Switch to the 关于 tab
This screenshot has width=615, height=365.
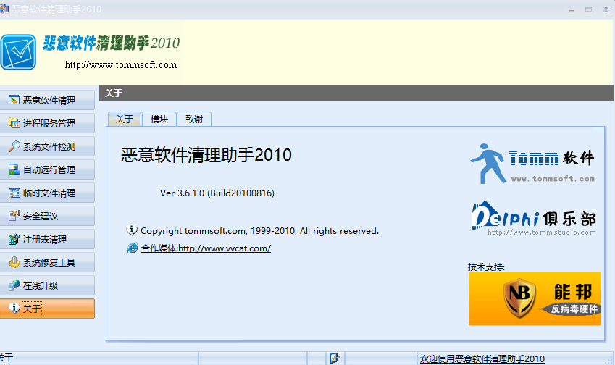point(125,119)
